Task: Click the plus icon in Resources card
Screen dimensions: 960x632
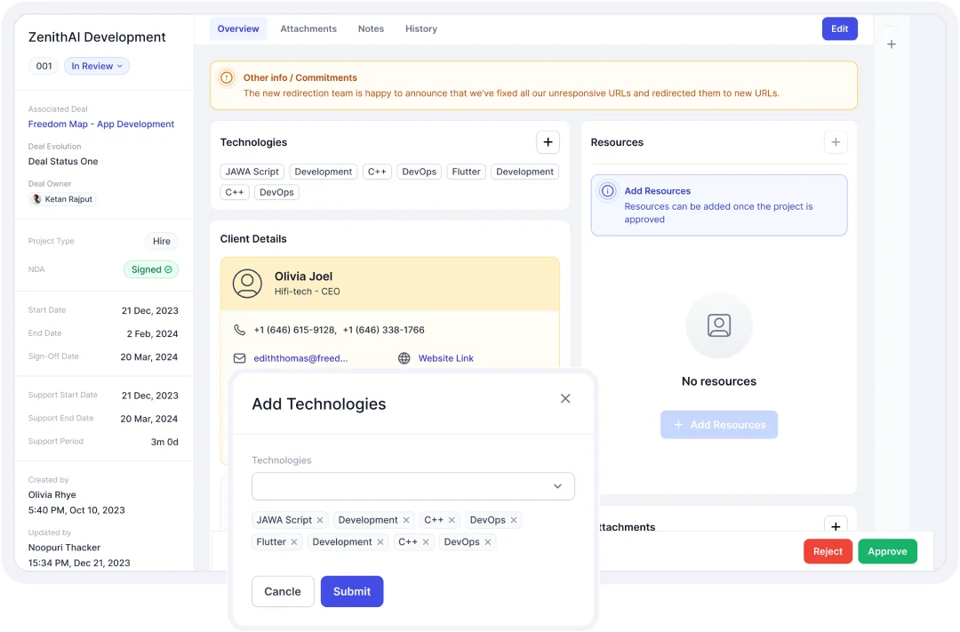Action: coord(836,142)
